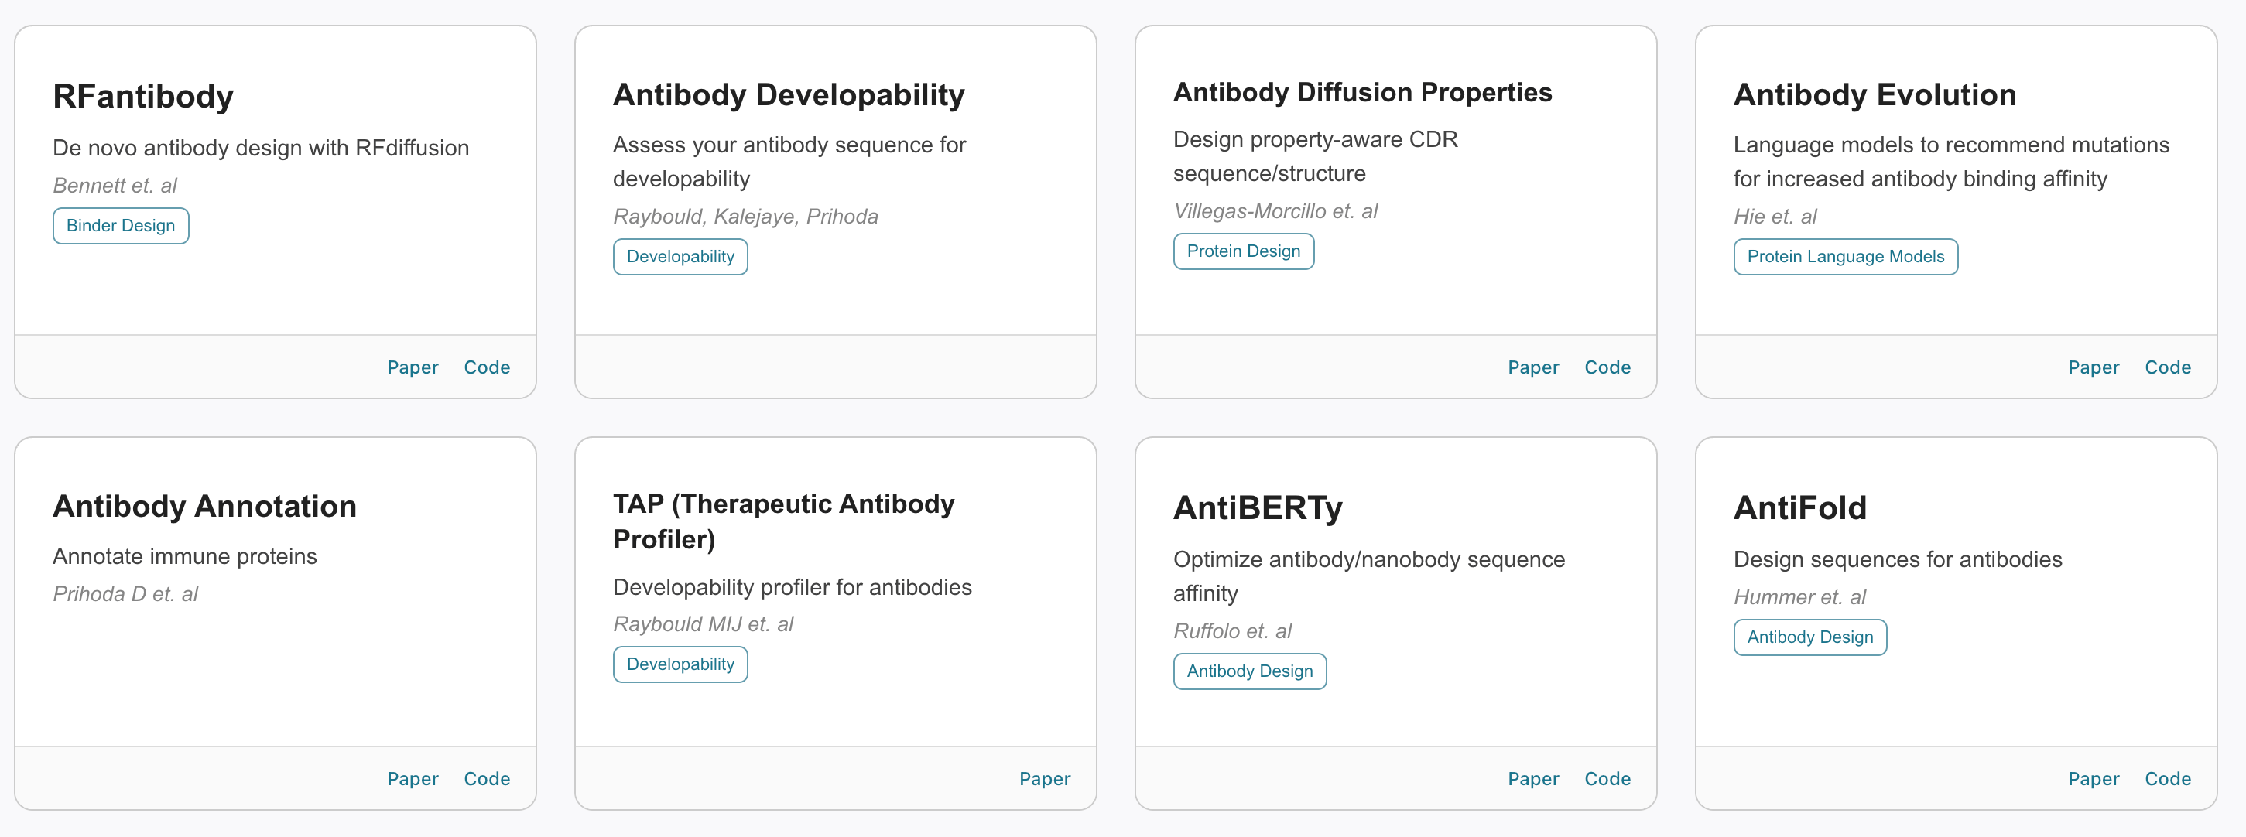
Task: Click the Protein Language Models tag
Action: click(1845, 256)
